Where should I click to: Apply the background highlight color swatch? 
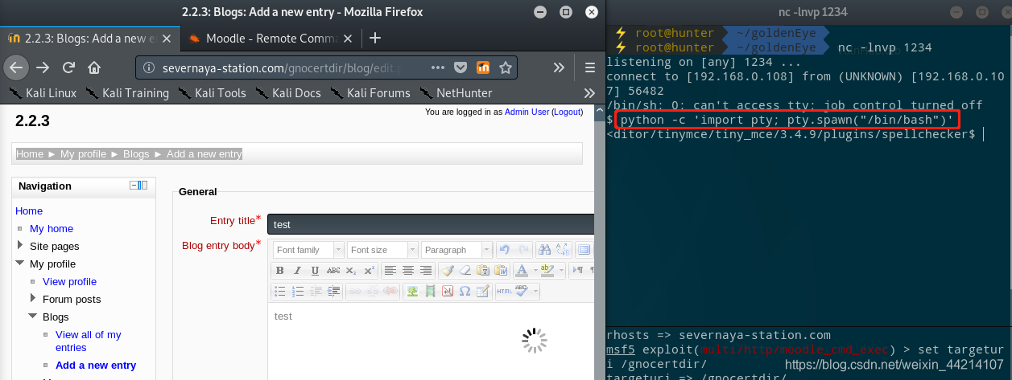tap(547, 271)
